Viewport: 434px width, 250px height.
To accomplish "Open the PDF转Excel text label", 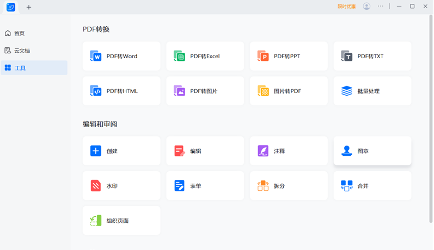I will coord(205,56).
